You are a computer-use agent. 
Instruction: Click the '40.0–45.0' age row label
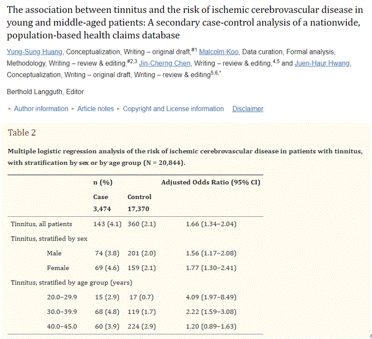(x=62, y=326)
